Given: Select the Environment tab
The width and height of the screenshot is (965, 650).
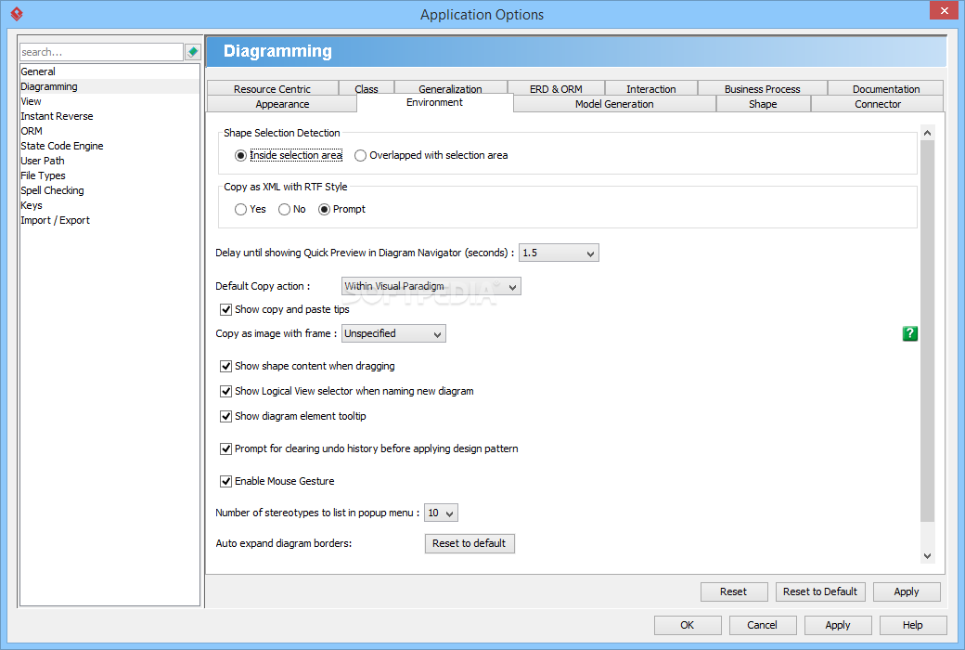Looking at the screenshot, I should (x=434, y=102).
